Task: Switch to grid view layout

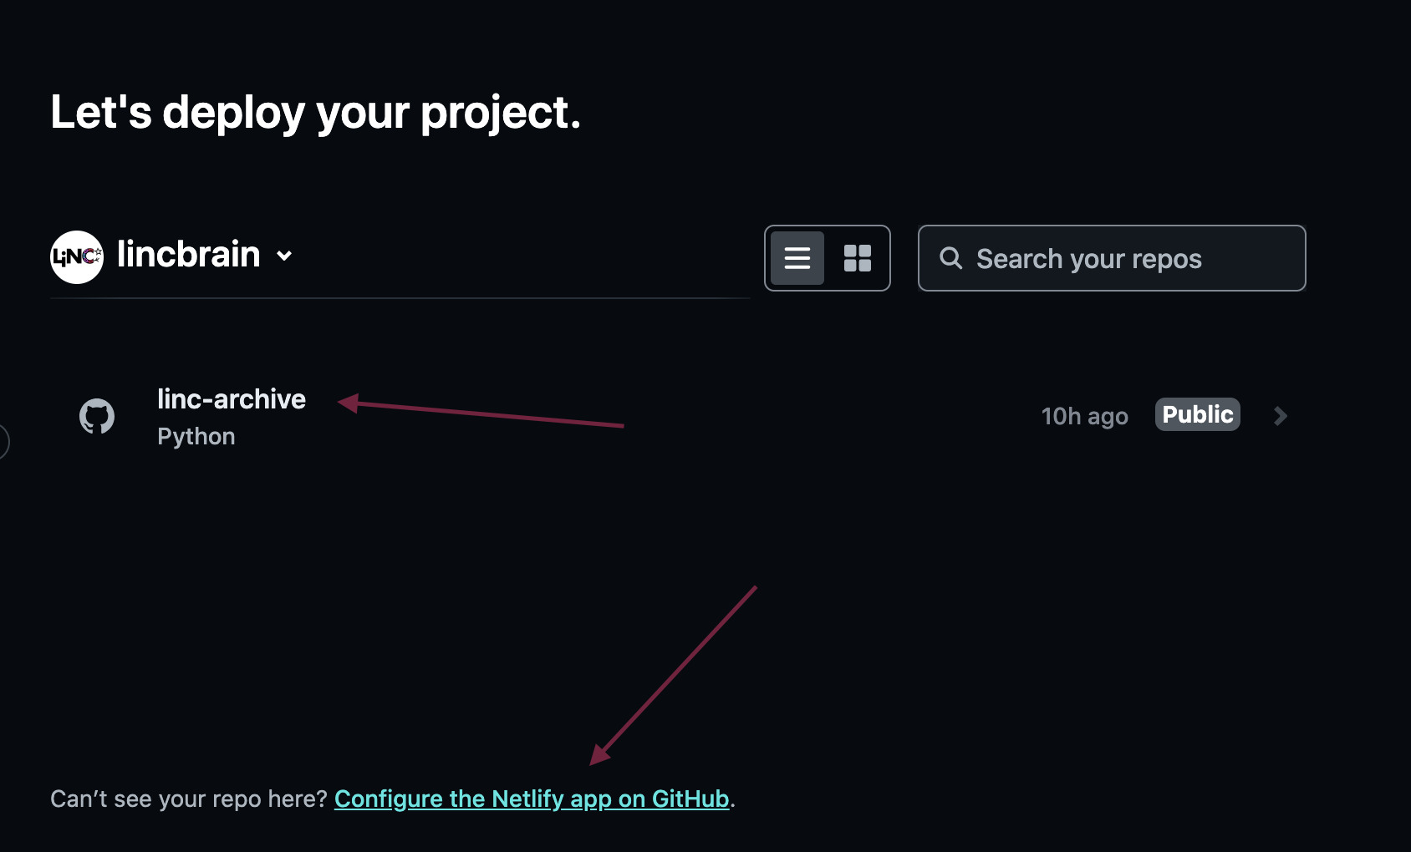Action: [857, 258]
